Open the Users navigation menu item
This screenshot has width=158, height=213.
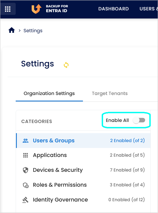coord(149,9)
